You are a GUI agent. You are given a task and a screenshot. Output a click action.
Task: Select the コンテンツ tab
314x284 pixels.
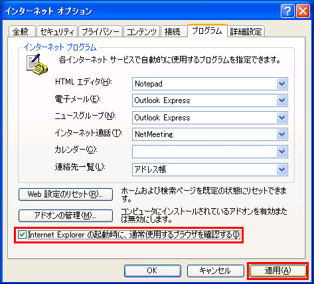coord(141,31)
